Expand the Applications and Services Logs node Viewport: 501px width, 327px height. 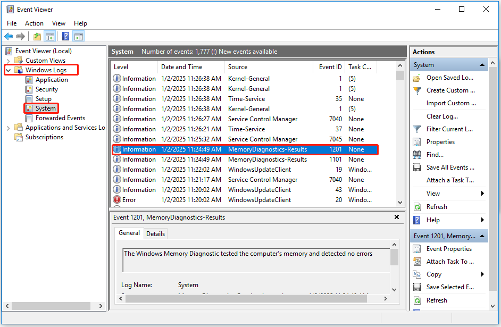coord(7,127)
